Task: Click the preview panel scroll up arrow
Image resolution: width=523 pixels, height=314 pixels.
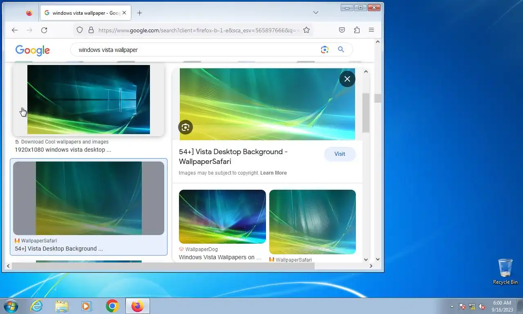Action: (x=366, y=72)
